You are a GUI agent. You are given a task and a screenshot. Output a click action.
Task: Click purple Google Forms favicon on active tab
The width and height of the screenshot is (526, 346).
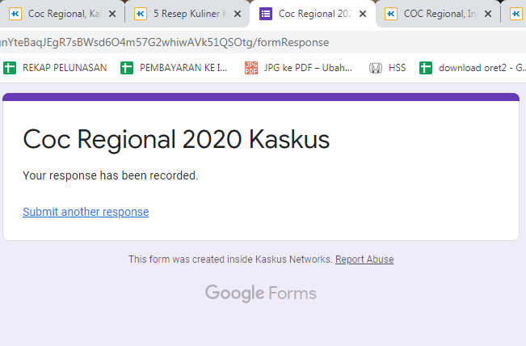coord(266,14)
